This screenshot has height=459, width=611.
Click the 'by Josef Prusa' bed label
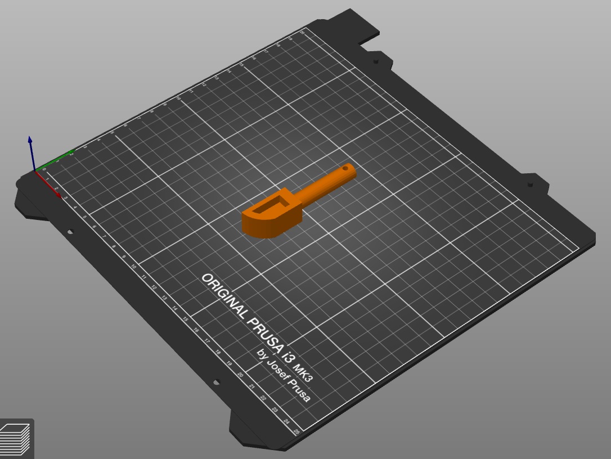point(284,375)
